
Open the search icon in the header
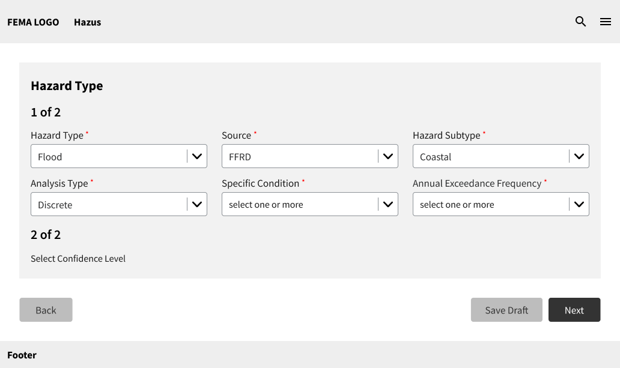(x=580, y=22)
